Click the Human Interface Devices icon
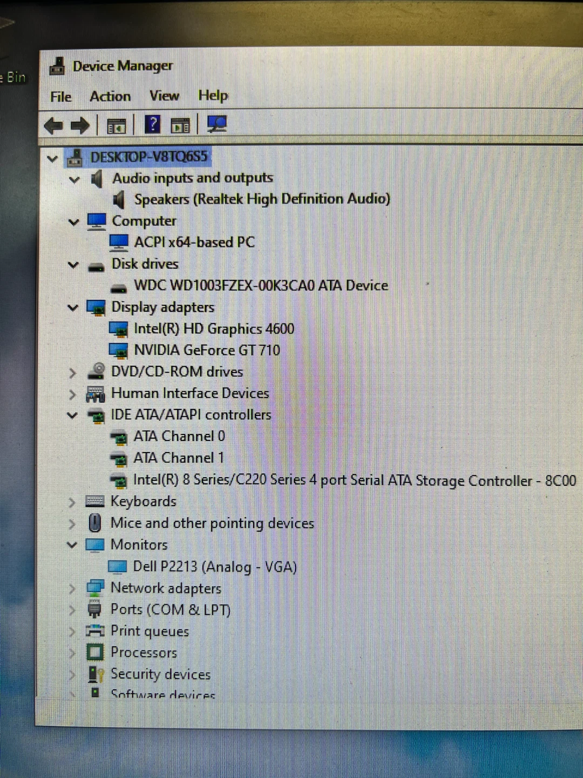Image resolution: width=583 pixels, height=778 pixels. [x=96, y=394]
